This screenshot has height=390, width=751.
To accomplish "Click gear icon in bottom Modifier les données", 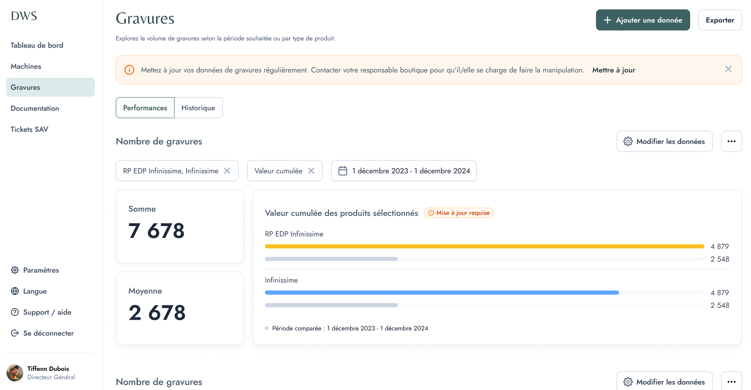I will click(628, 382).
